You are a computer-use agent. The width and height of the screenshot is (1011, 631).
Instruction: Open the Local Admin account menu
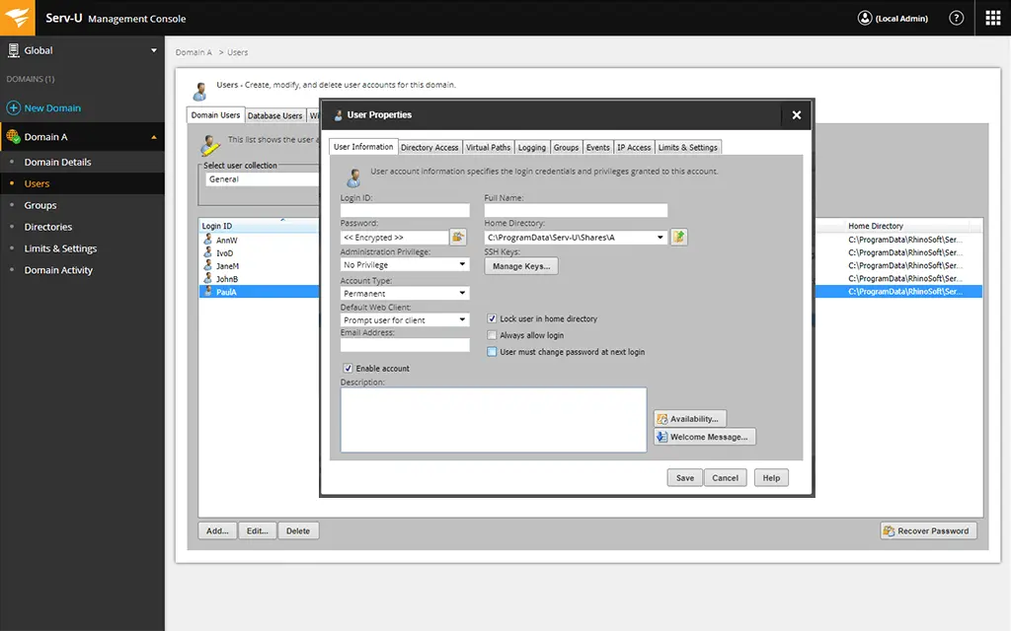(x=892, y=17)
